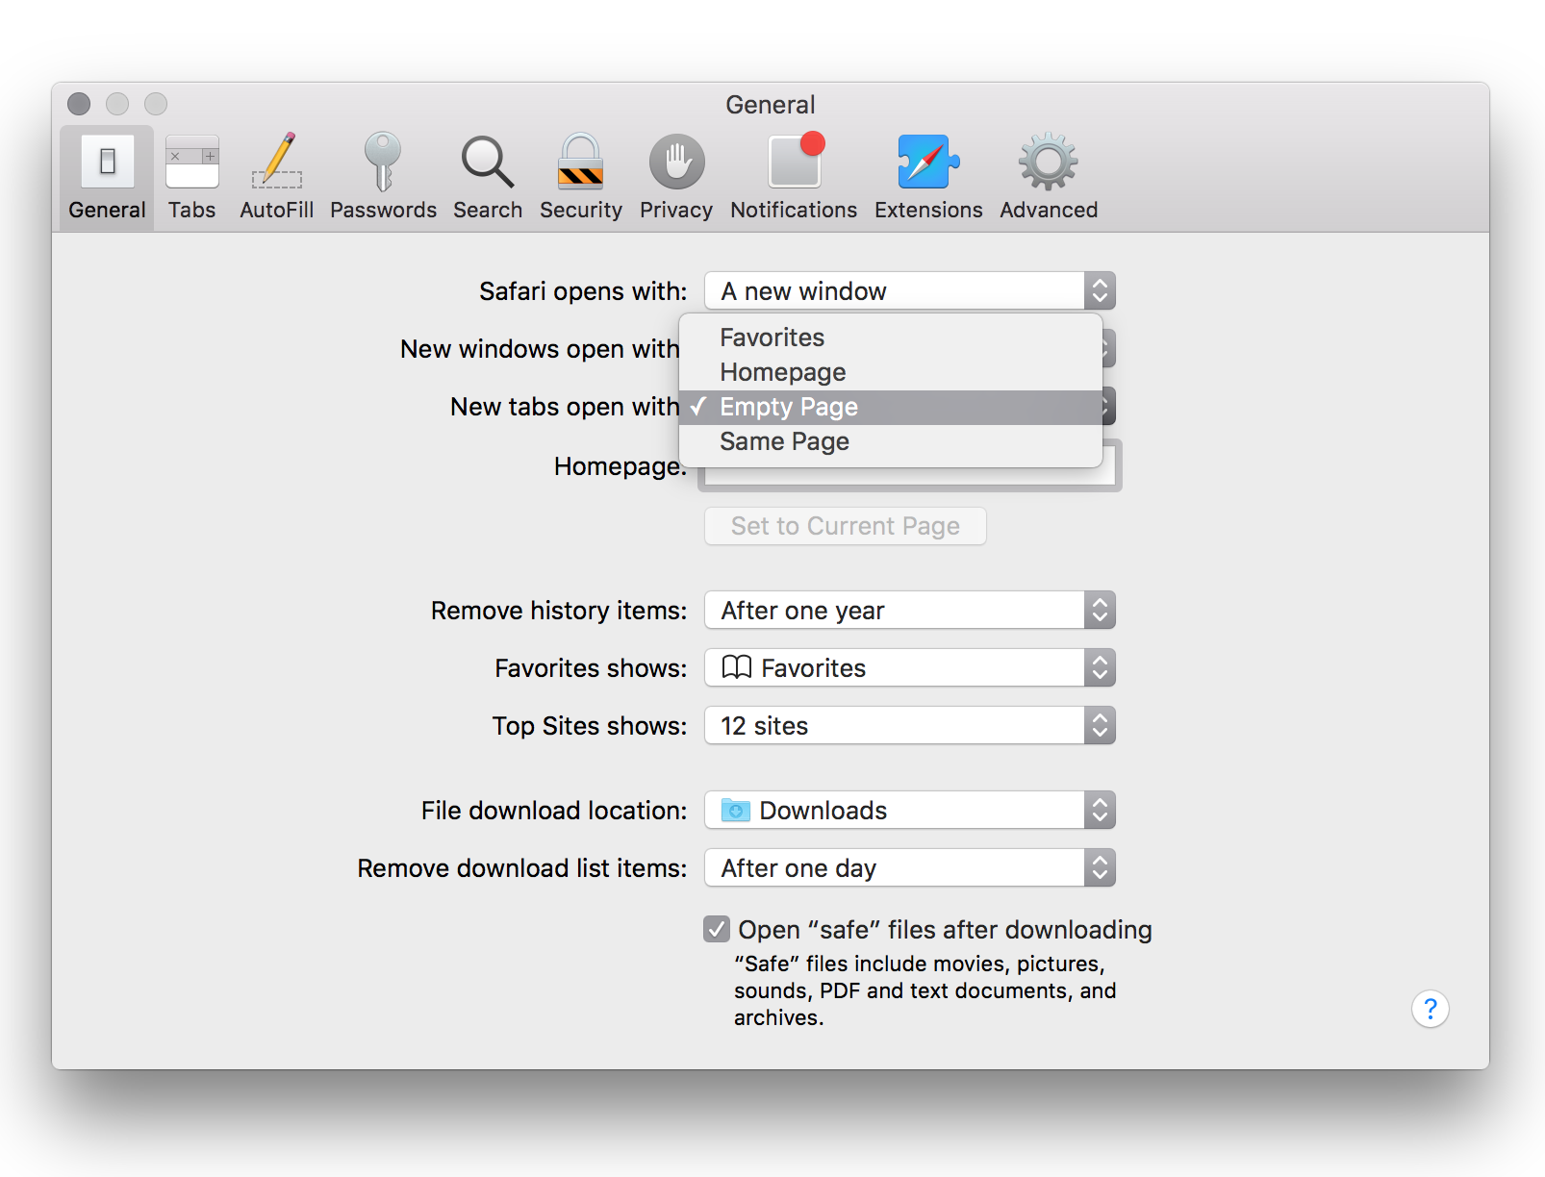Click the "File download location:" label
This screenshot has height=1177, width=1545.
pos(554,811)
